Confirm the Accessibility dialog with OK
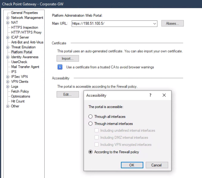This screenshot has height=178, width=202. [x=132, y=165]
